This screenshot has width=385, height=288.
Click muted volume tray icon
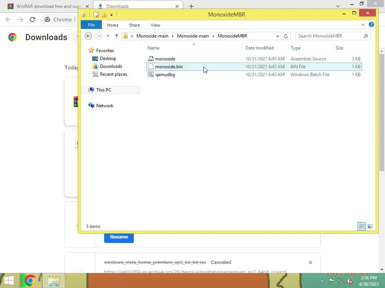tap(350, 281)
